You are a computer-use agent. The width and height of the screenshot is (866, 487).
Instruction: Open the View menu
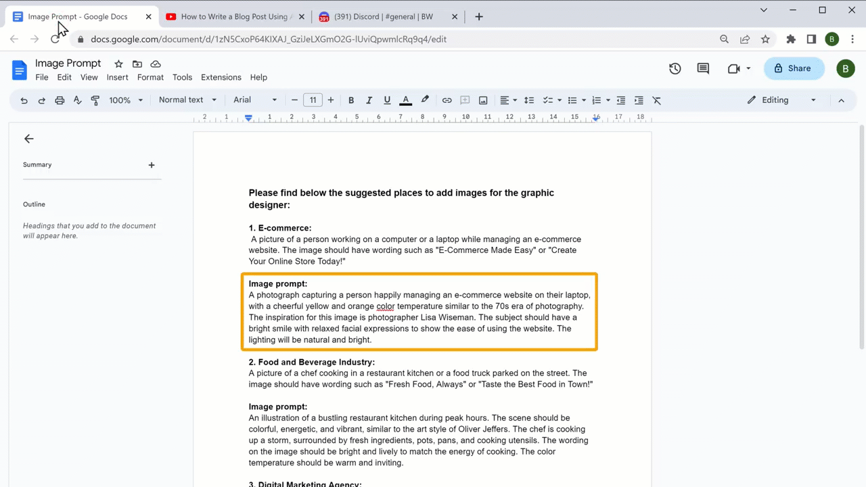click(x=89, y=77)
